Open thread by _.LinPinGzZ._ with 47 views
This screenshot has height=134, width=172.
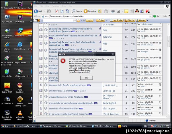tap(67, 85)
